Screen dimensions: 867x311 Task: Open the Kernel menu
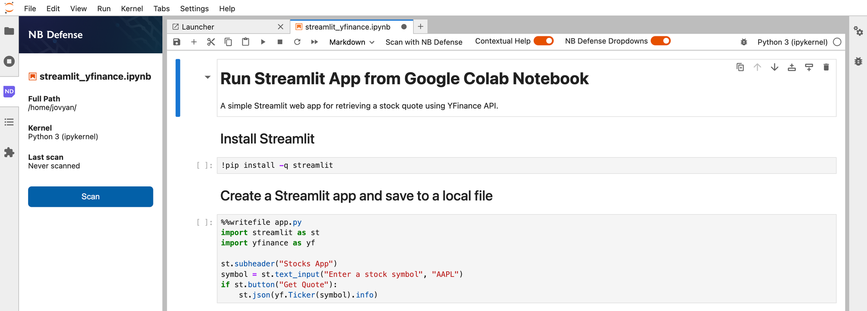[x=132, y=9]
